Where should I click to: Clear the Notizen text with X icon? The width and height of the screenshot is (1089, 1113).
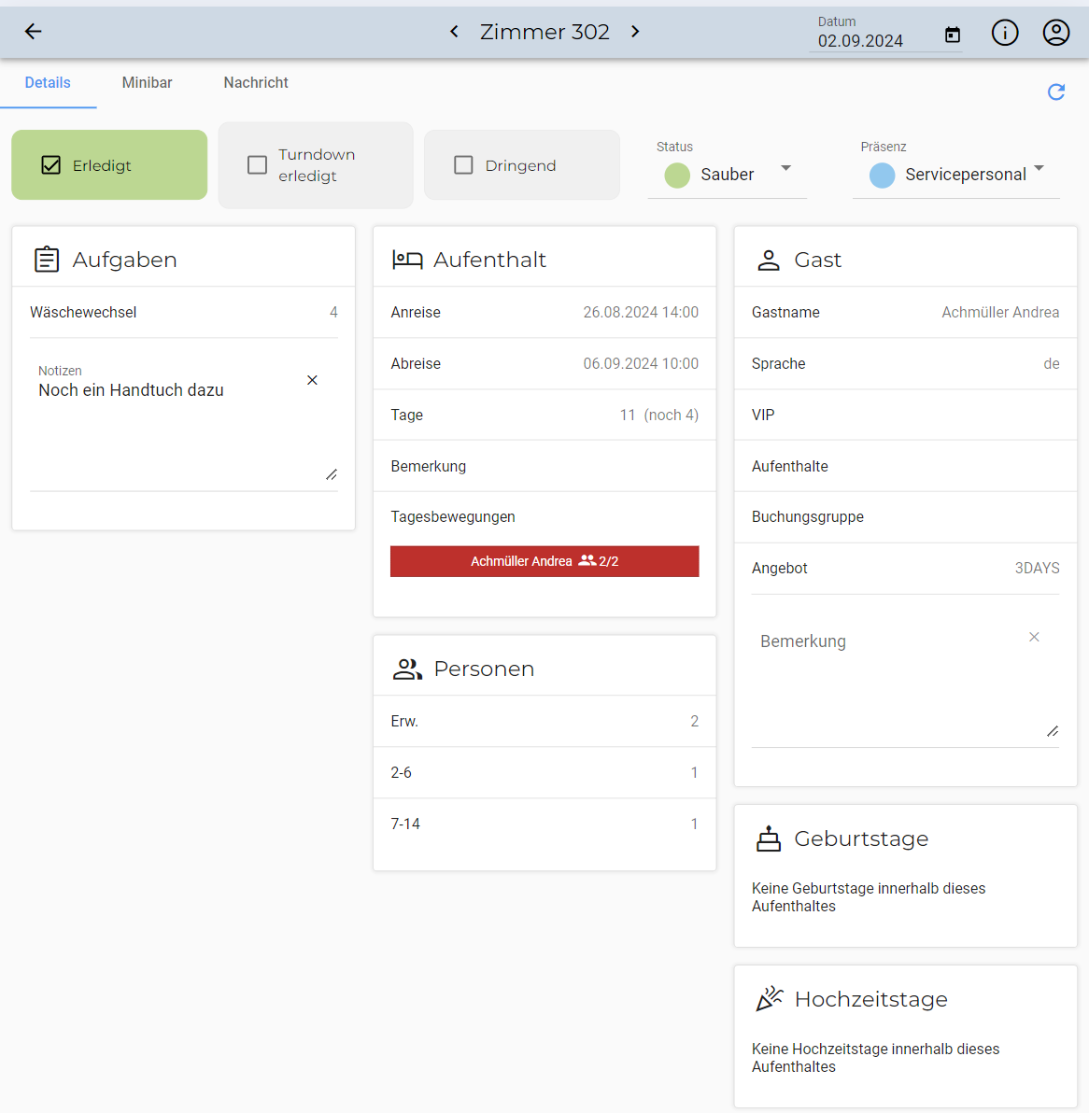(313, 380)
